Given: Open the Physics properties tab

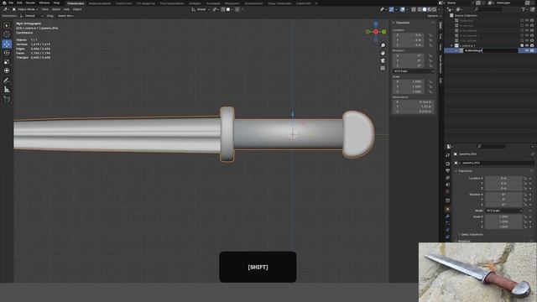Looking at the screenshot, I should (x=447, y=230).
